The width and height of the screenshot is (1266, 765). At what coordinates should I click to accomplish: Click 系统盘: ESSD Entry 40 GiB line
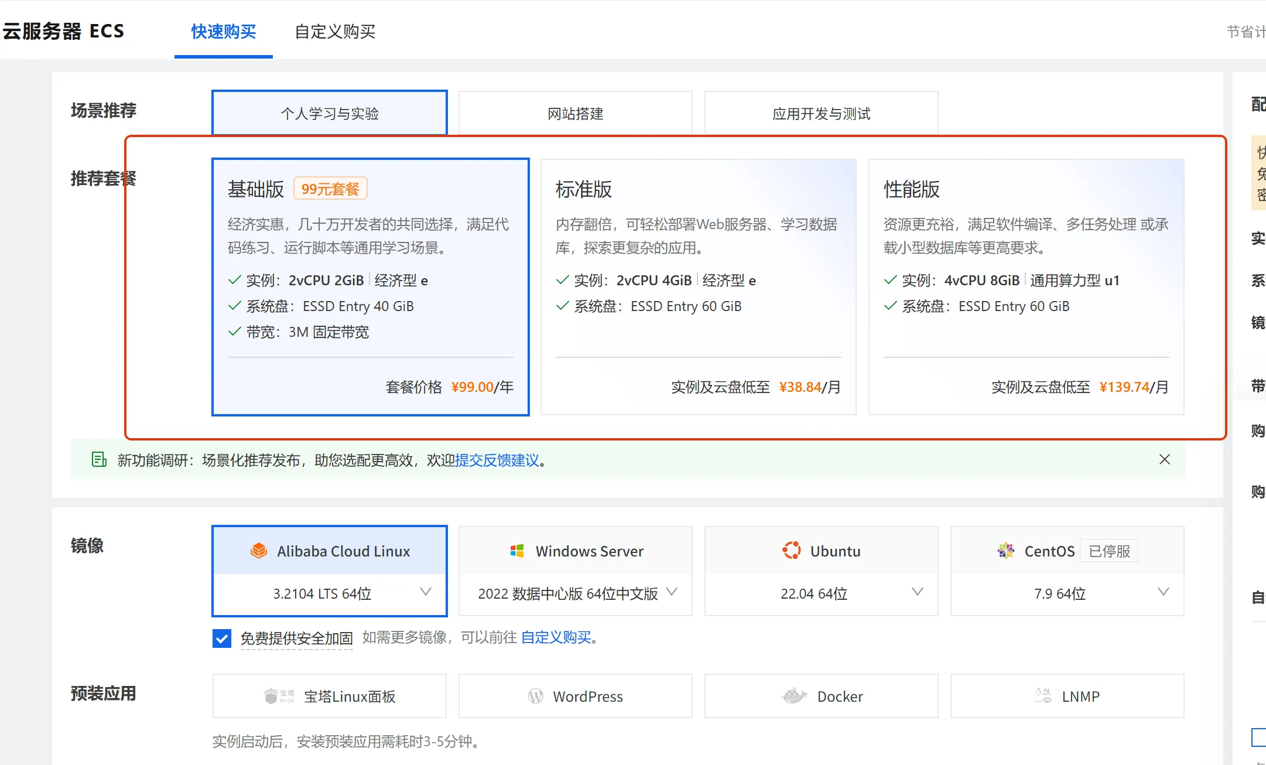(321, 306)
